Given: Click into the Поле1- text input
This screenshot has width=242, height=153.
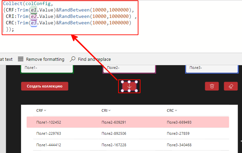Looking at the screenshot, I should pos(47,68).
